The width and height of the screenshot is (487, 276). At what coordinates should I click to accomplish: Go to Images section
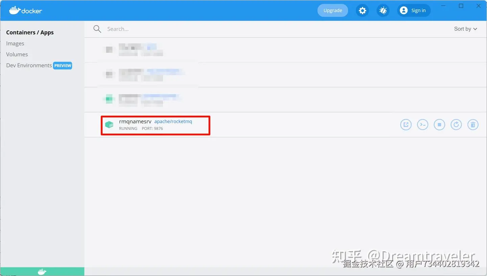coord(15,43)
